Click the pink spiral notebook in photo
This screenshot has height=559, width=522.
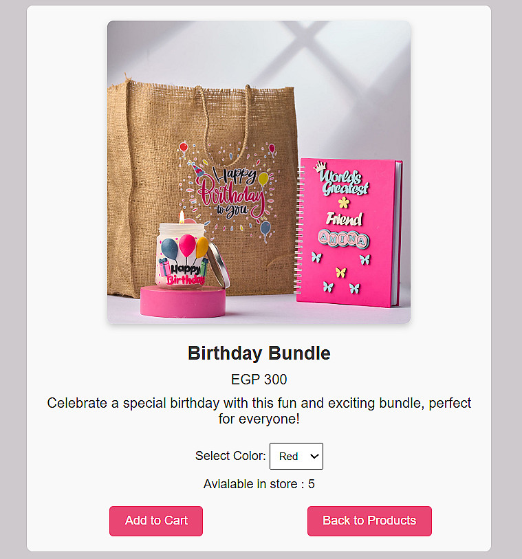coord(349,232)
